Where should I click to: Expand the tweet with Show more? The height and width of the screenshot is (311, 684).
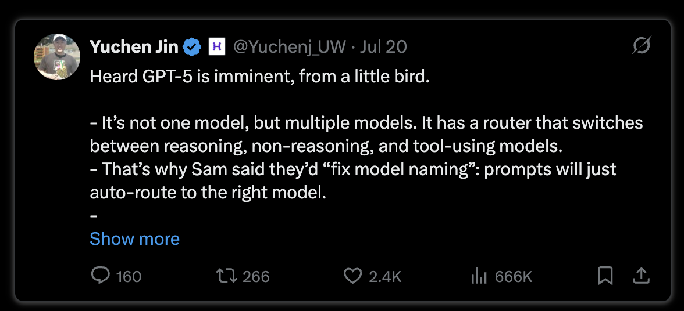pos(134,239)
